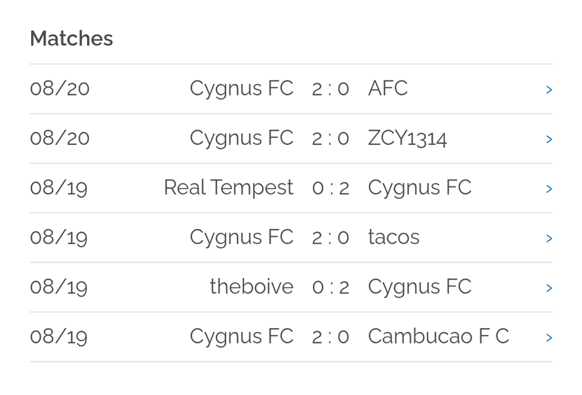
Task: Click the theboive team name
Action: tap(252, 287)
